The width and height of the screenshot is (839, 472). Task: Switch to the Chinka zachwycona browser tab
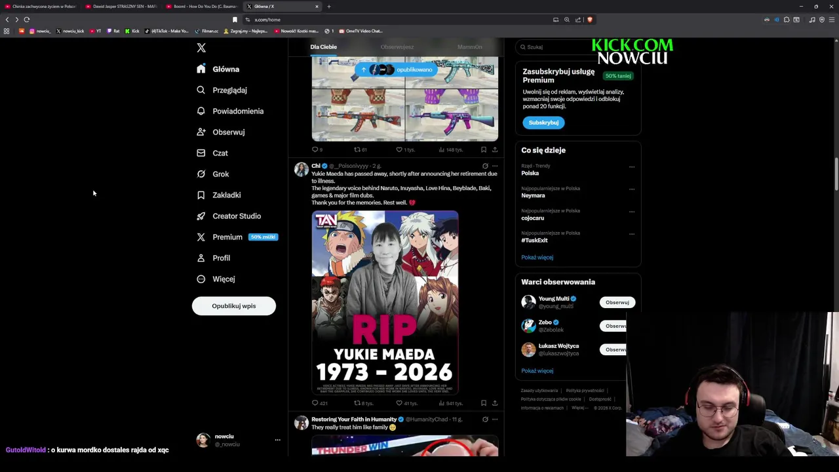tap(40, 7)
